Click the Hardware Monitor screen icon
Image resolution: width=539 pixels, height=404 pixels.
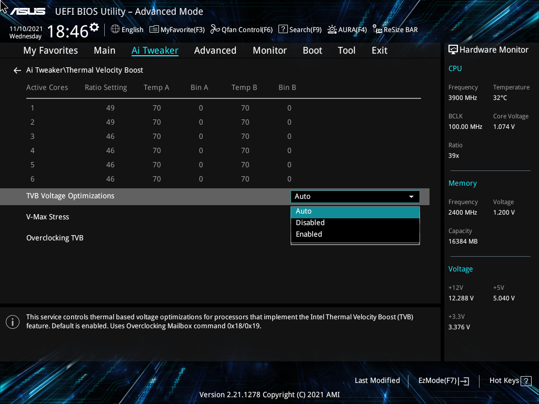tap(453, 50)
